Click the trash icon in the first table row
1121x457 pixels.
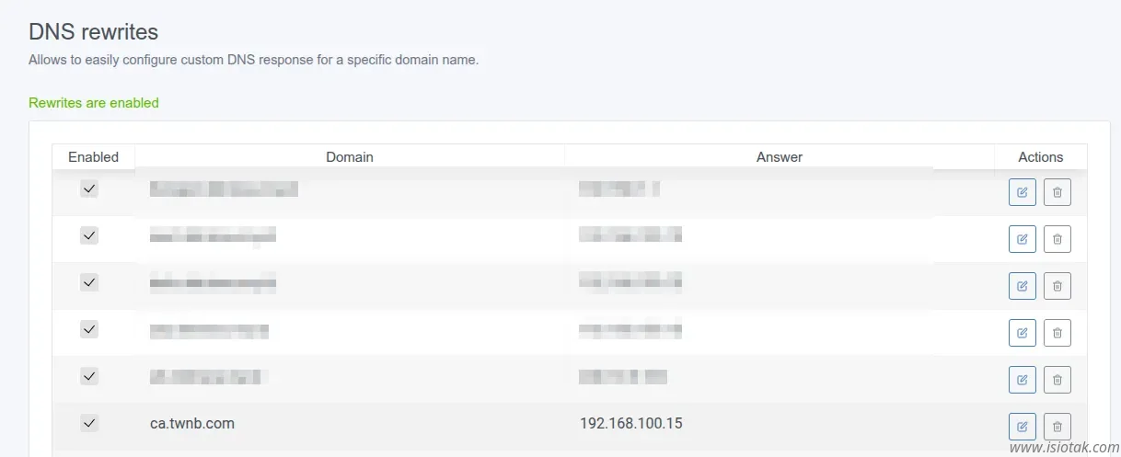coord(1057,192)
